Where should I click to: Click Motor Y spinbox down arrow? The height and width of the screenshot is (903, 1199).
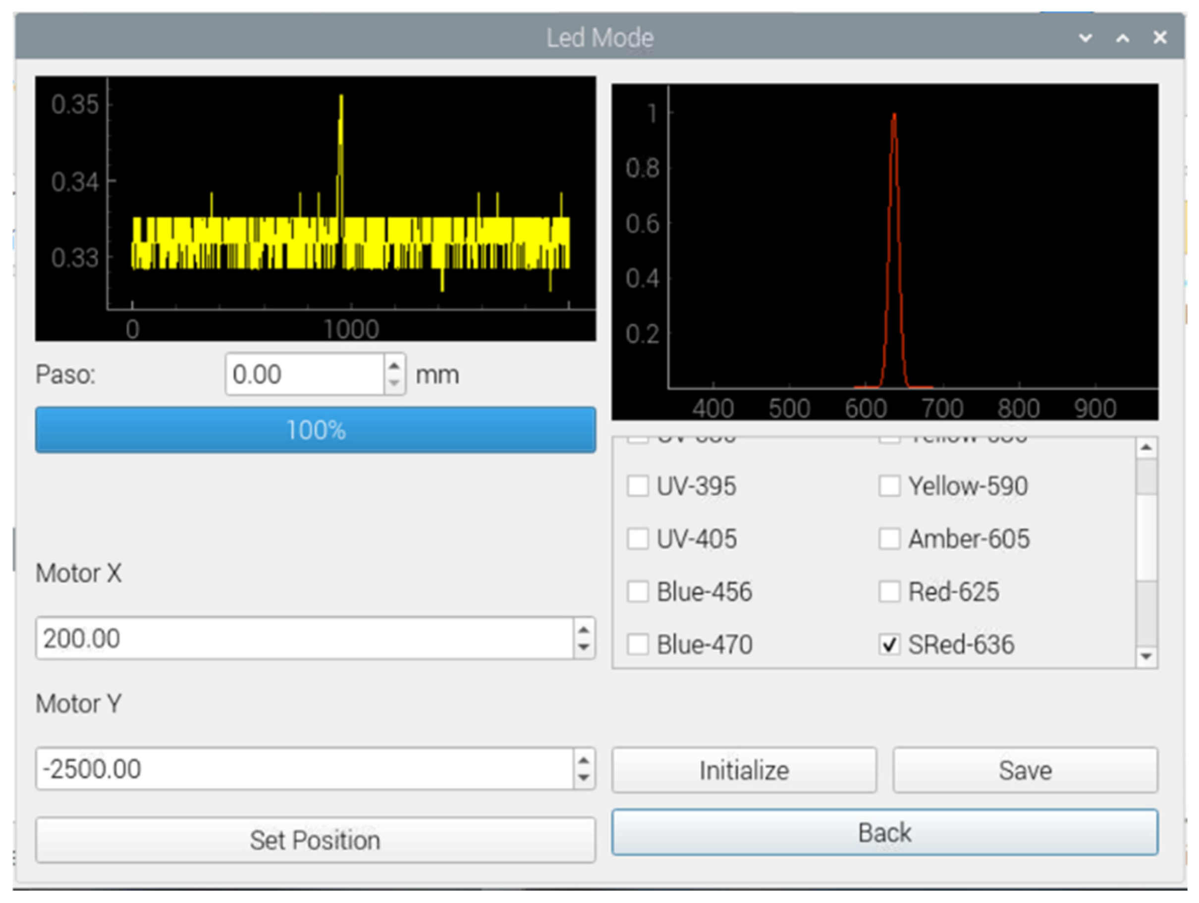583,777
